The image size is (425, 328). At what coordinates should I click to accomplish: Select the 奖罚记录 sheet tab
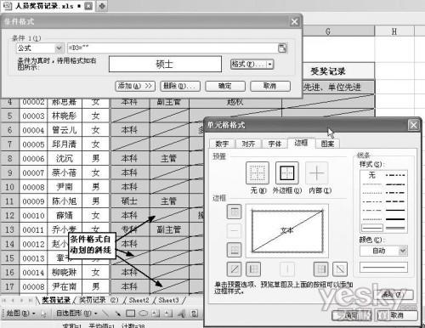click(56, 300)
